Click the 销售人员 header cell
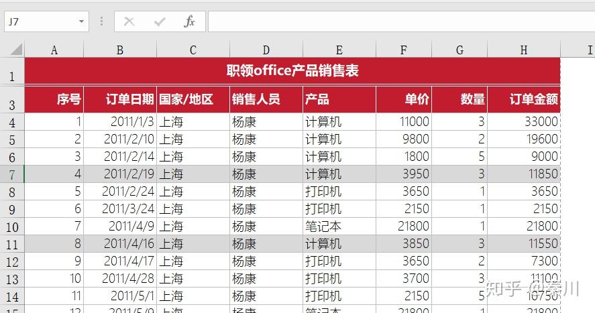 pos(266,99)
